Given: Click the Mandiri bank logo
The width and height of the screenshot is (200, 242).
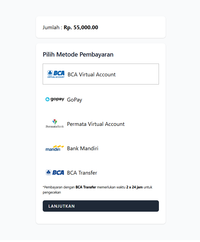Looking at the screenshot, I should click(x=55, y=148).
